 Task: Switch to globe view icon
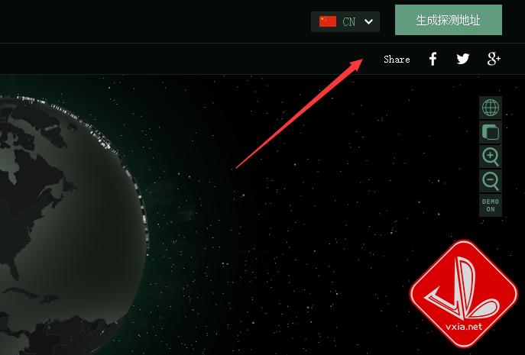tap(491, 108)
